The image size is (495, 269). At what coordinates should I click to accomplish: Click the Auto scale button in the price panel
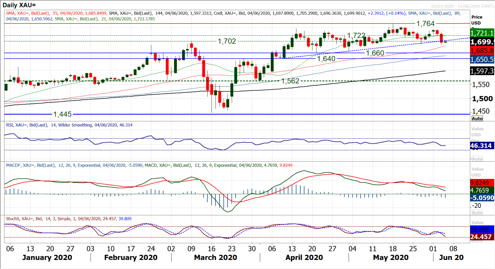pyautogui.click(x=477, y=118)
